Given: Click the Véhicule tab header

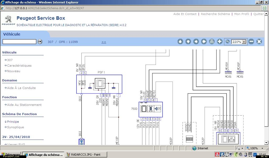Looking at the screenshot, I should pos(12,34).
